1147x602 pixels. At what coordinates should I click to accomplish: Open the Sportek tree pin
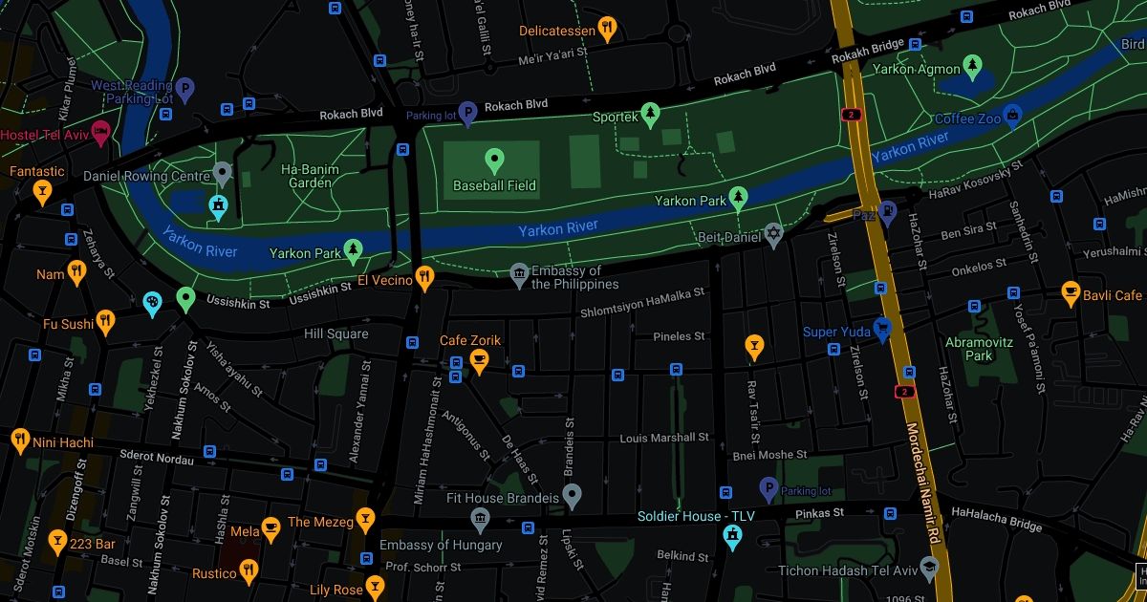coord(651,115)
